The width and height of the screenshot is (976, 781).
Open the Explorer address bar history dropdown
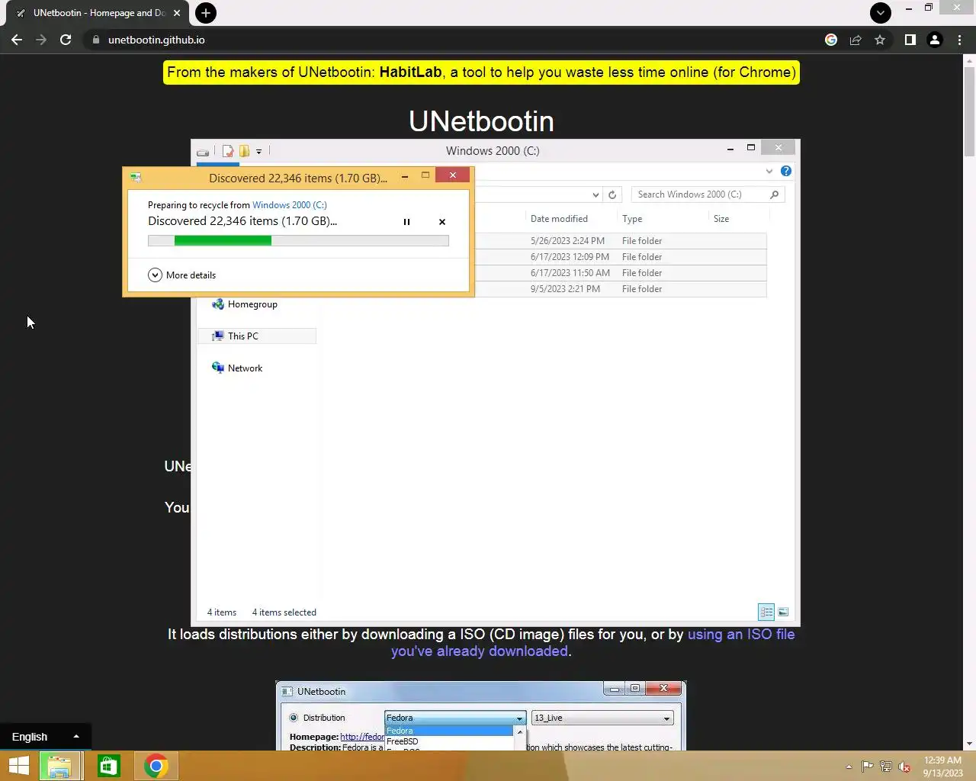[x=596, y=195]
